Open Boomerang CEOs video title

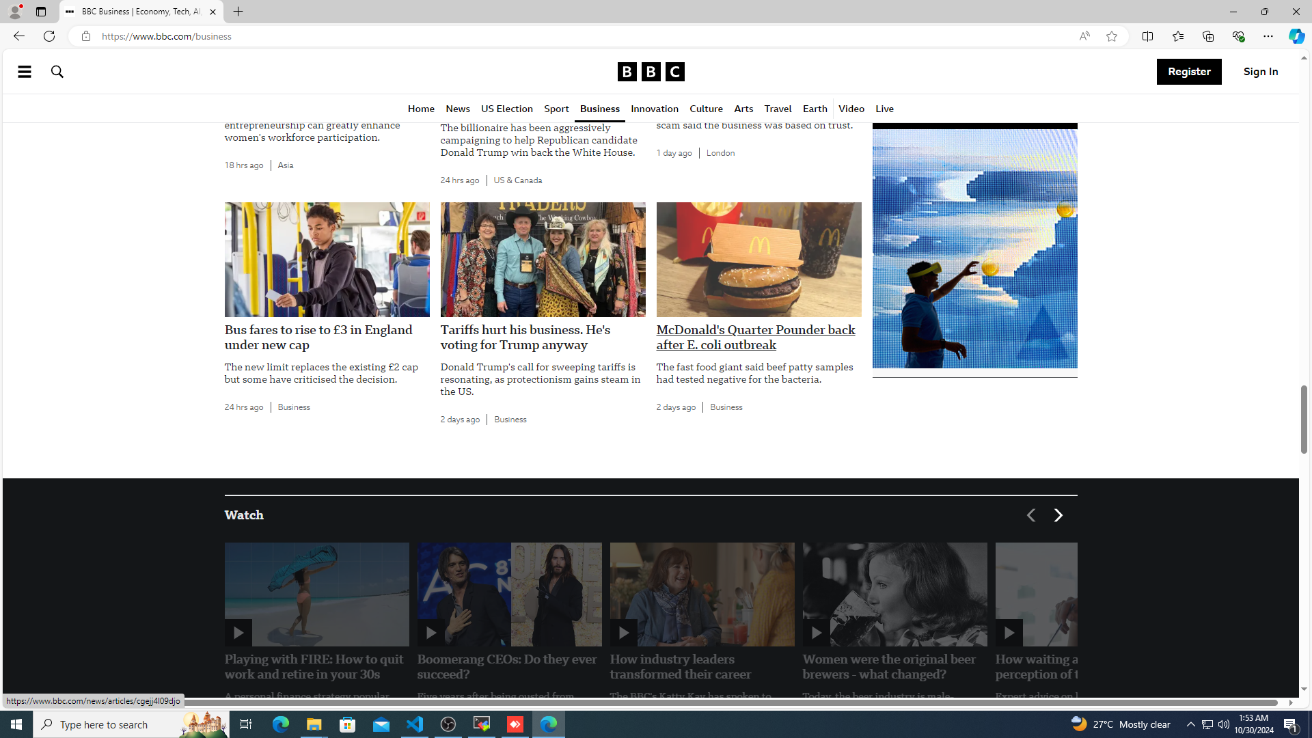point(506,667)
